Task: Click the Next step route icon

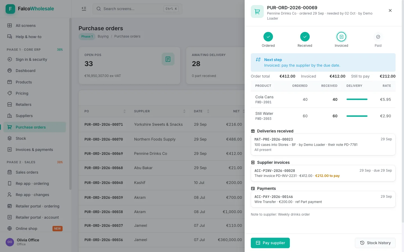Action: tap(258, 60)
